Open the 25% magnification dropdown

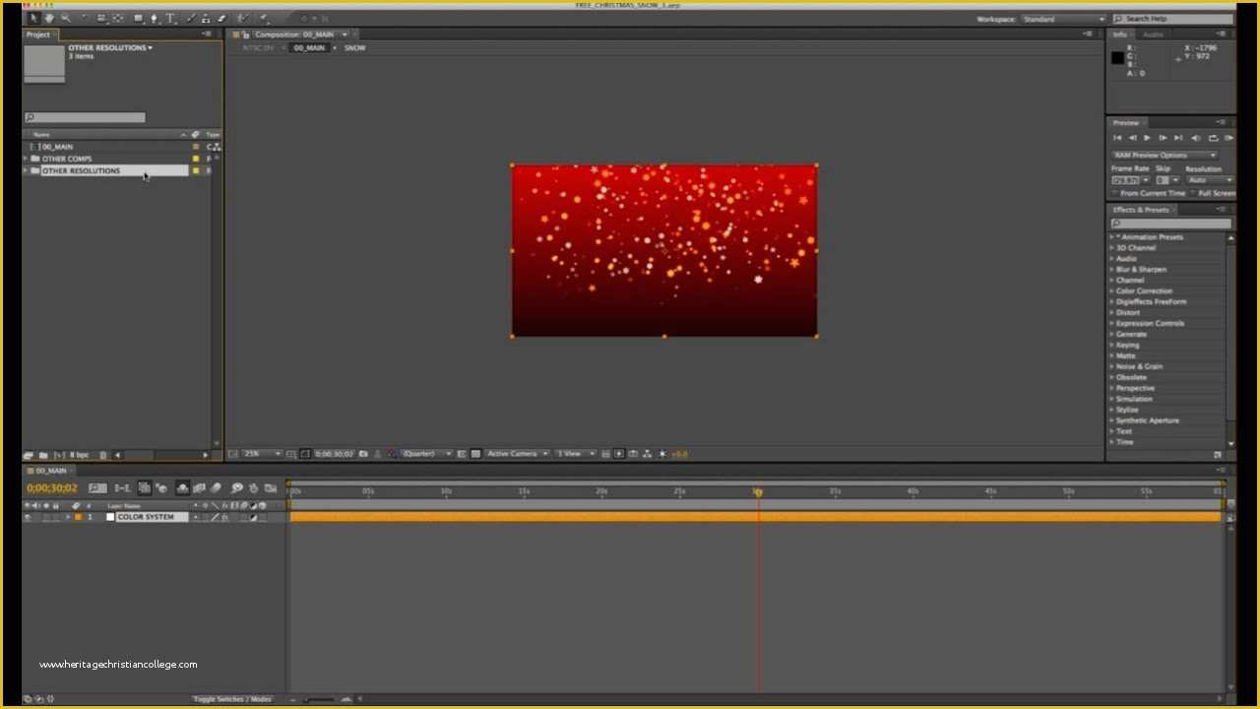(x=262, y=454)
